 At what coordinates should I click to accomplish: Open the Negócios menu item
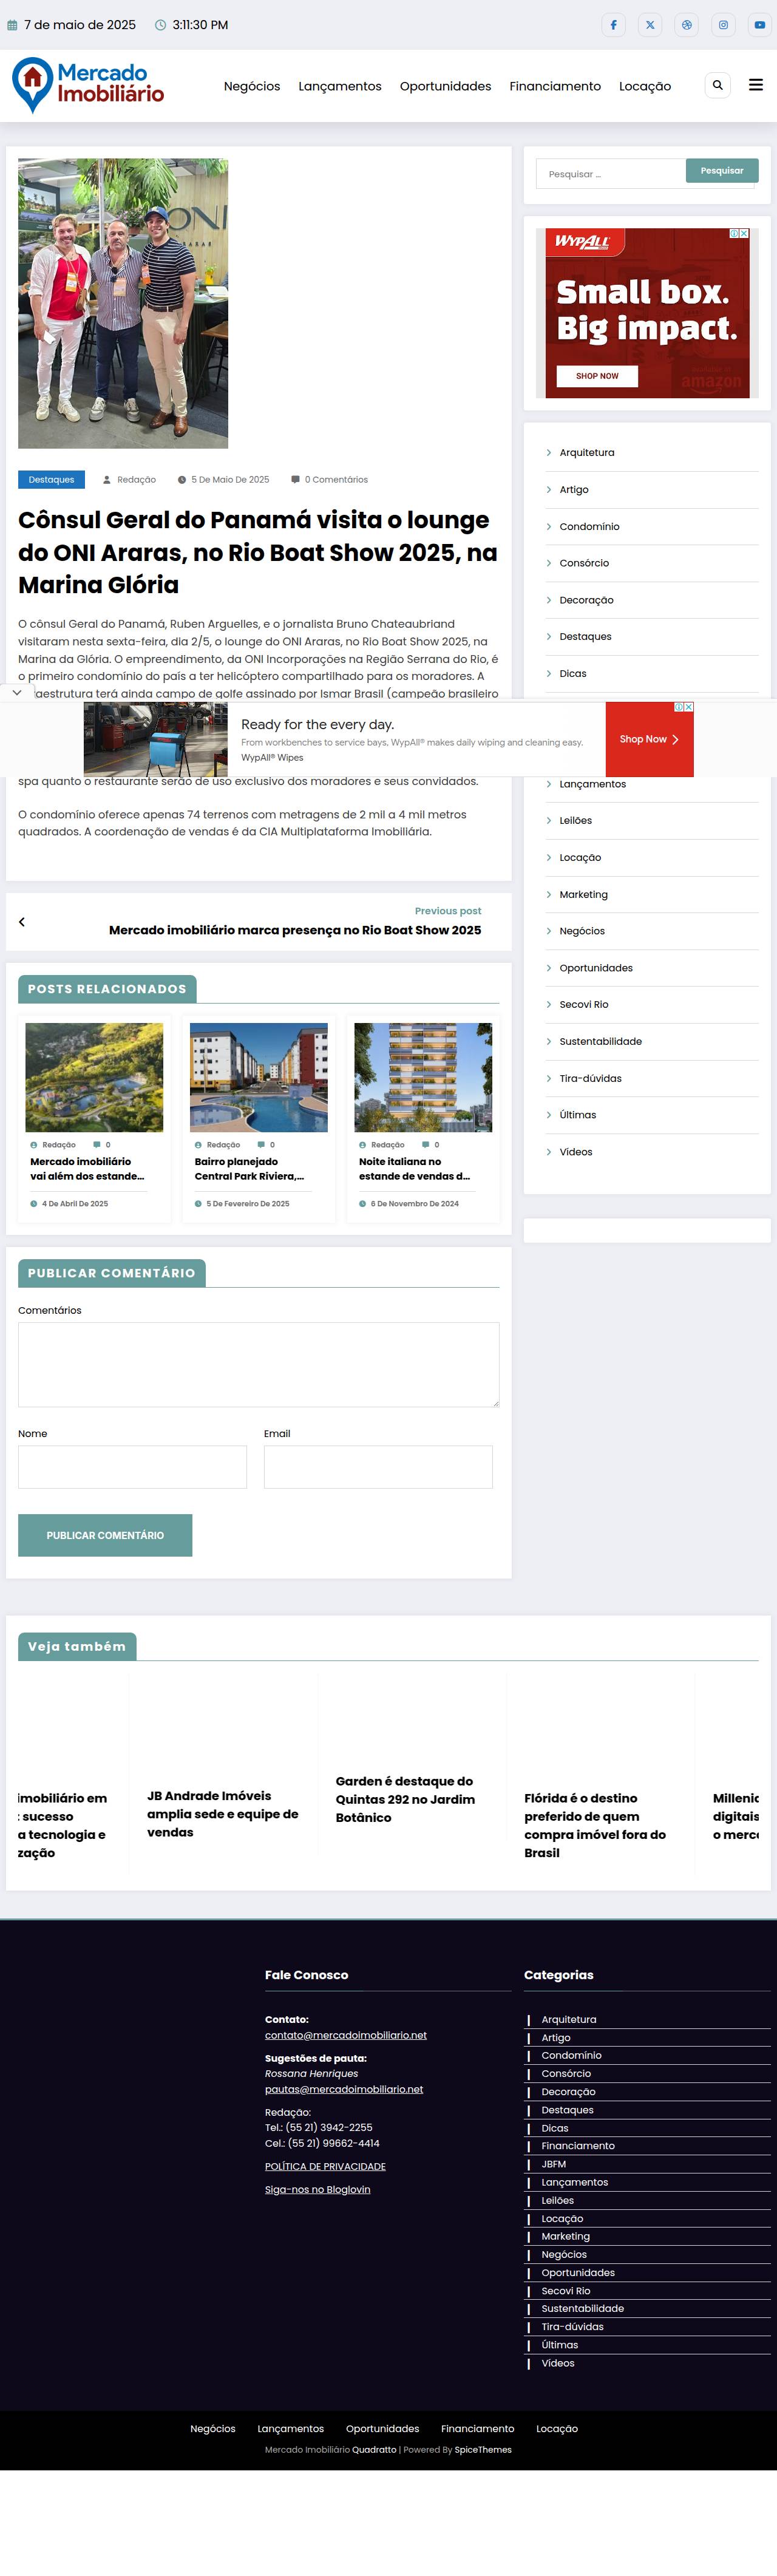pos(252,87)
